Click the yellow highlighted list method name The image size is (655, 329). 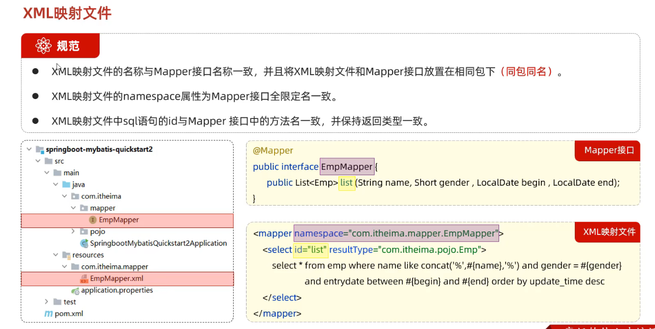click(x=346, y=183)
